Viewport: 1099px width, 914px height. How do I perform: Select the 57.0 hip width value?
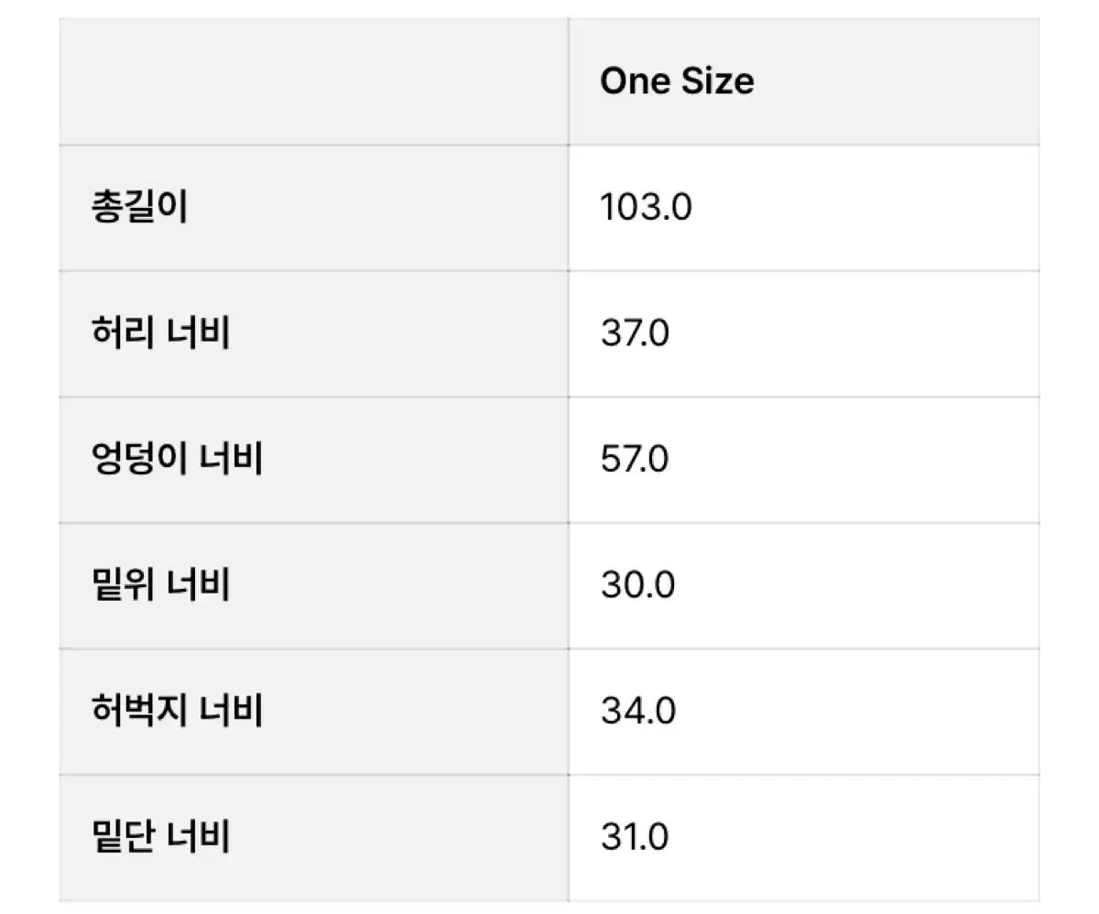[635, 458]
